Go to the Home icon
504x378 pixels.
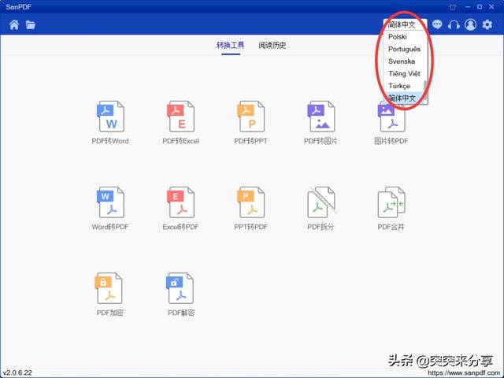coord(14,24)
